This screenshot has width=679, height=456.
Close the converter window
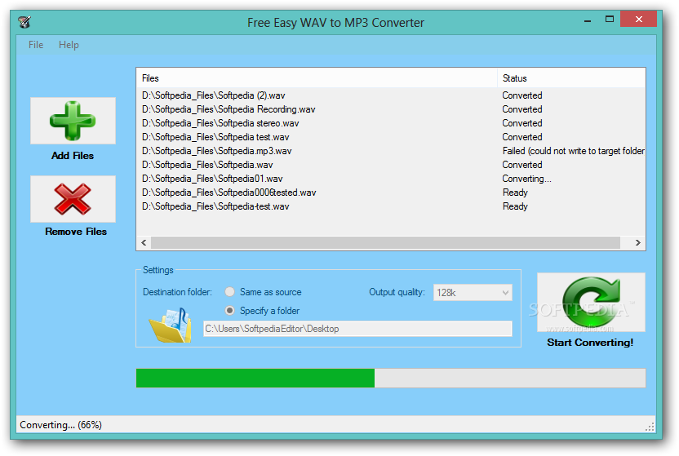point(639,19)
